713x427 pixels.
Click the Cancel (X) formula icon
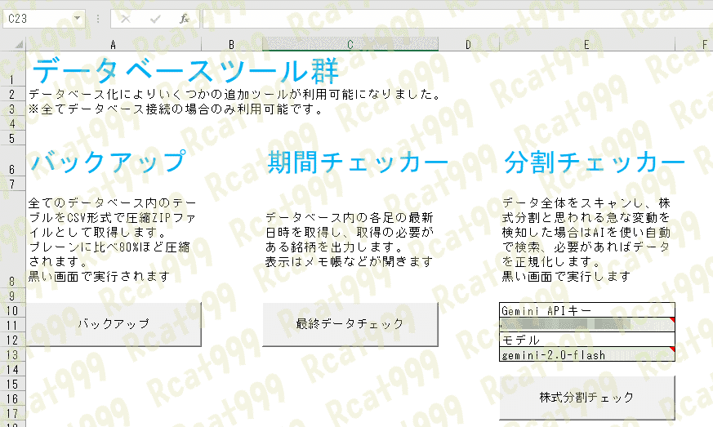[126, 19]
